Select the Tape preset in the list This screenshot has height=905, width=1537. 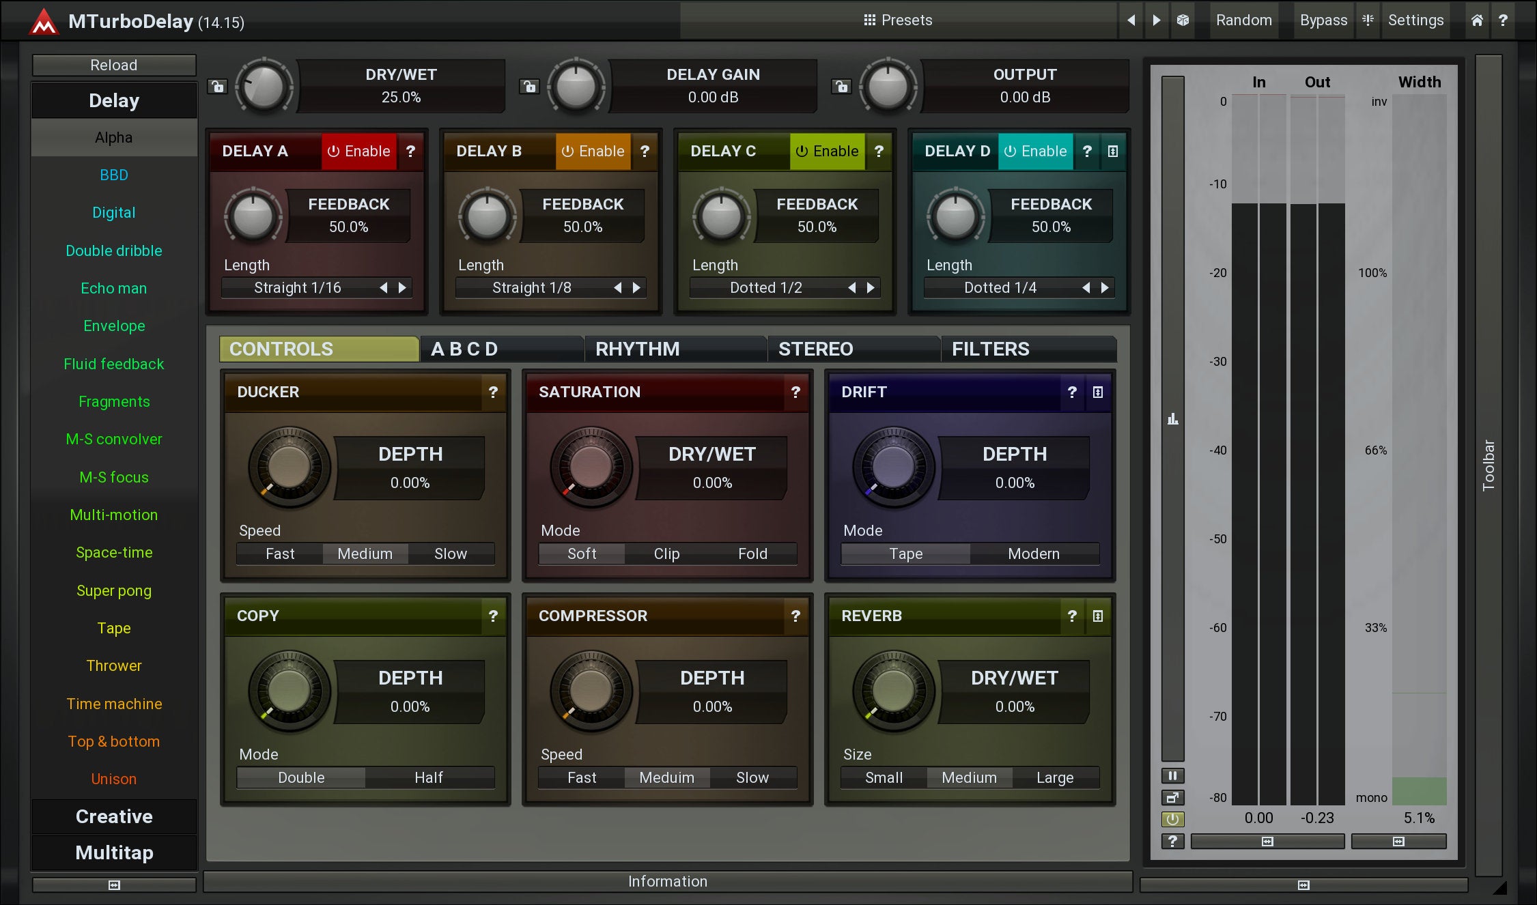coord(114,629)
